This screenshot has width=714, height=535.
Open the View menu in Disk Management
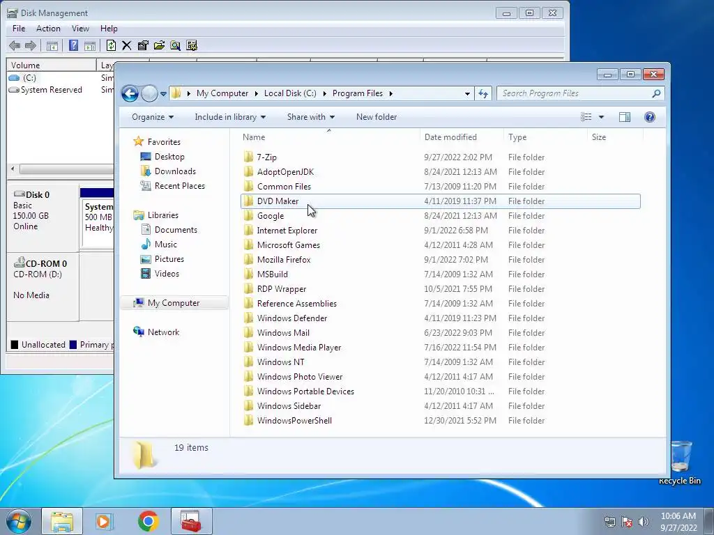pyautogui.click(x=80, y=29)
